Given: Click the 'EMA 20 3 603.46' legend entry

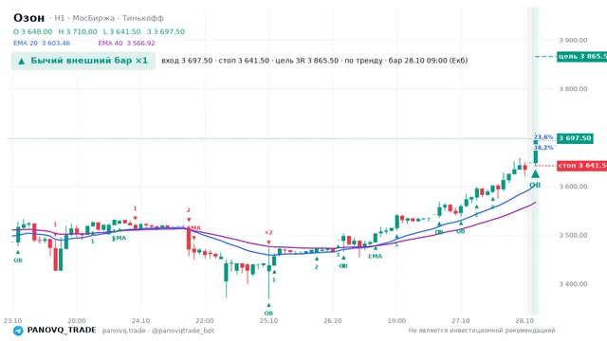Looking at the screenshot, I should click(42, 44).
